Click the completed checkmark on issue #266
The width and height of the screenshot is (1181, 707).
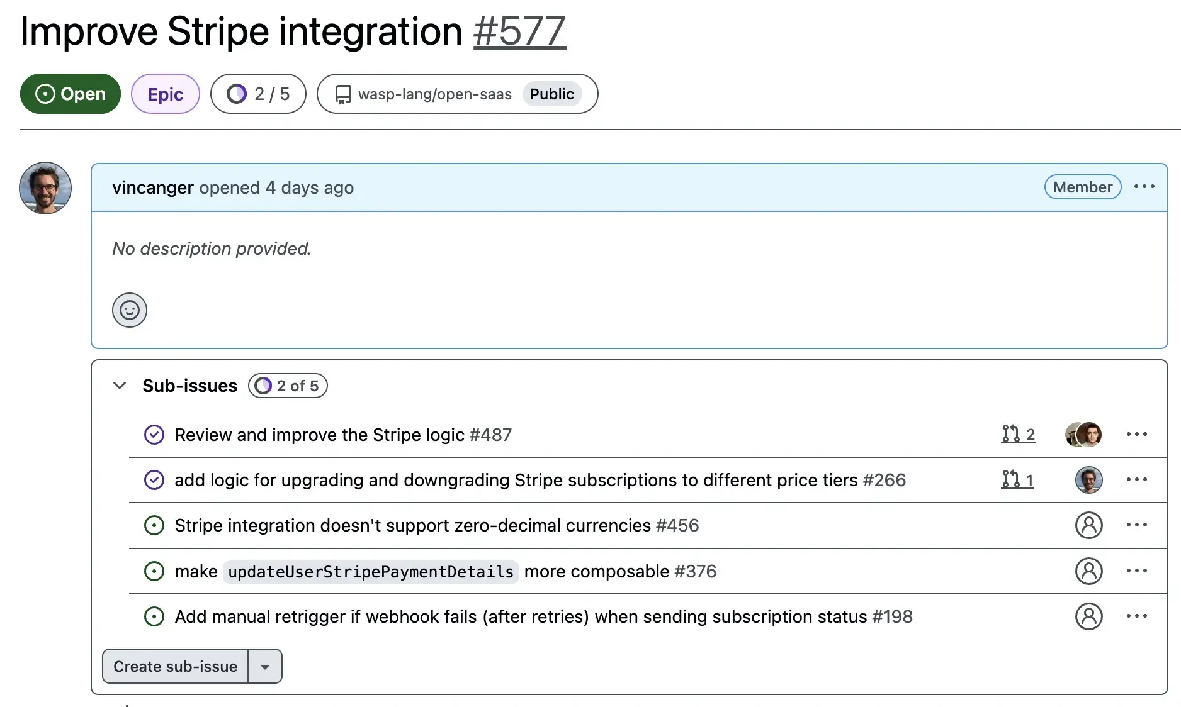pos(154,480)
